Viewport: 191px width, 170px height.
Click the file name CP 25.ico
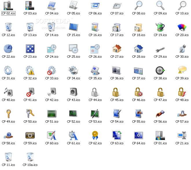coord(74,57)
